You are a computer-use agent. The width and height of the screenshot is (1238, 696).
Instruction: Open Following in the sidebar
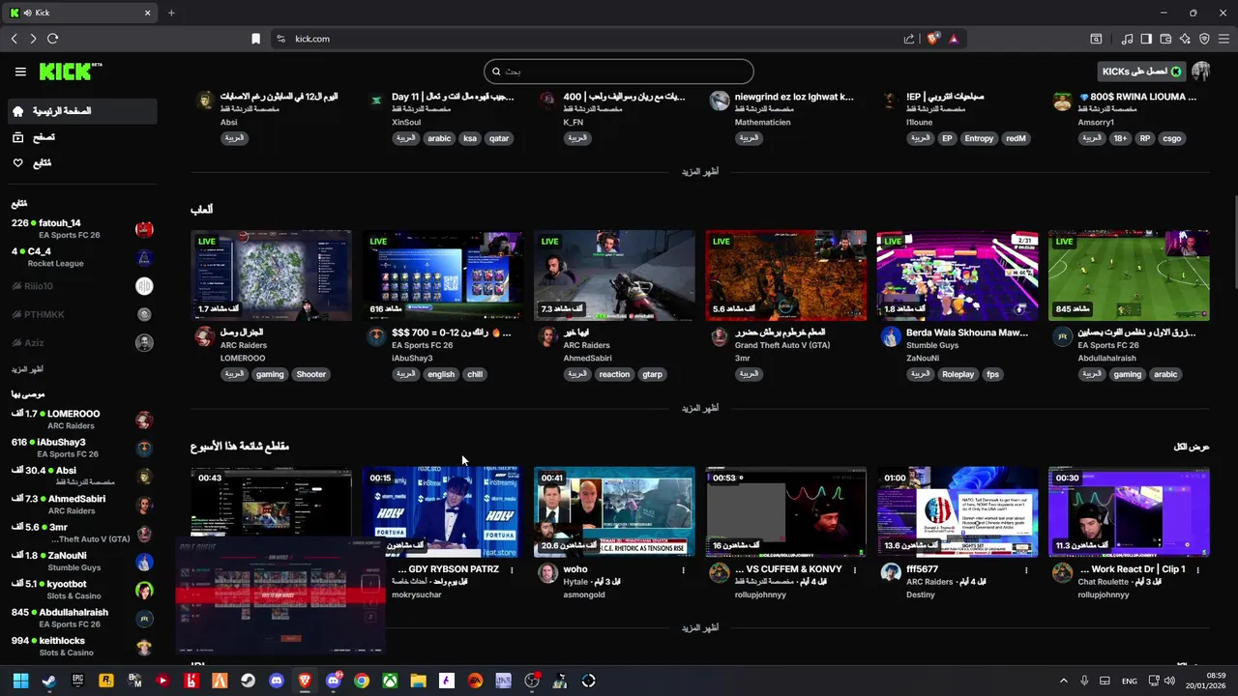(x=82, y=163)
